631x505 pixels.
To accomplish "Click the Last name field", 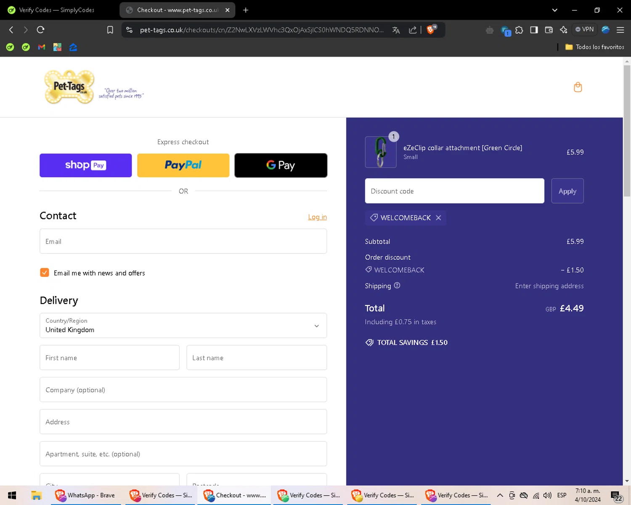I will pyautogui.click(x=257, y=358).
